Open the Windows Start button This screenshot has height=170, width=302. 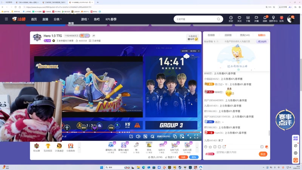(102, 167)
